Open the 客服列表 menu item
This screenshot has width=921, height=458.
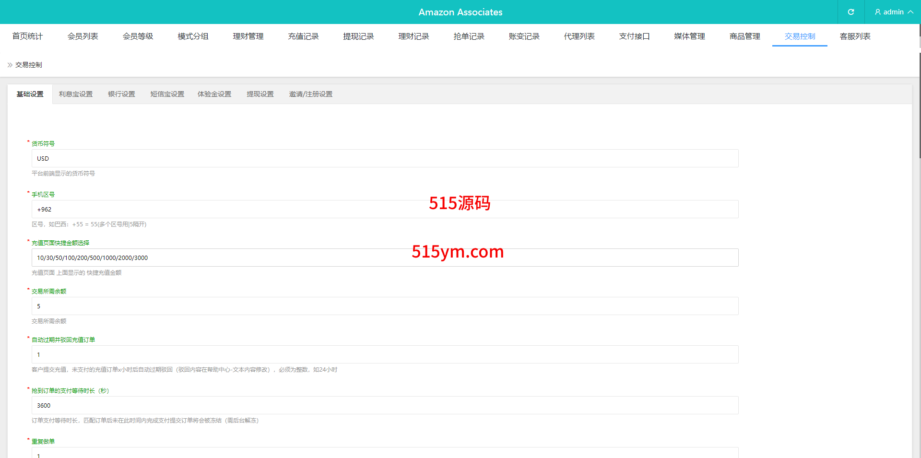tap(855, 36)
